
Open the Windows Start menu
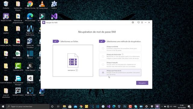tap(3, 106)
